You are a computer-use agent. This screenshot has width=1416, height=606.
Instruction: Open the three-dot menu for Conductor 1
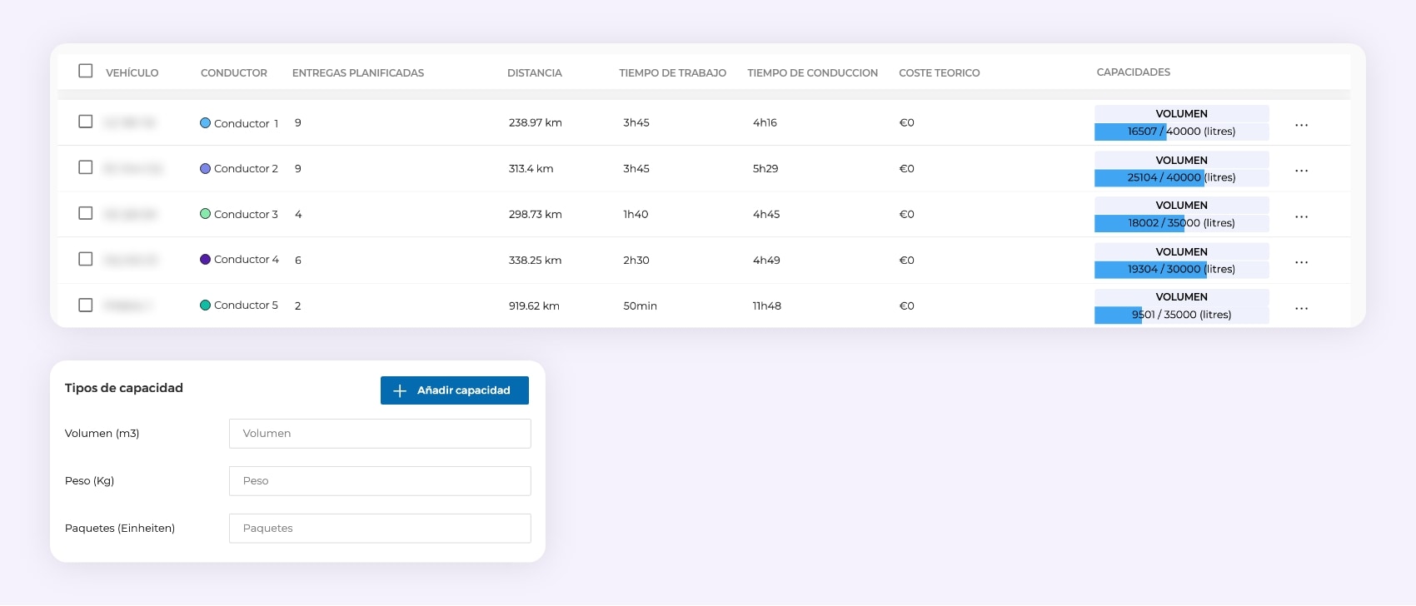[x=1301, y=125]
